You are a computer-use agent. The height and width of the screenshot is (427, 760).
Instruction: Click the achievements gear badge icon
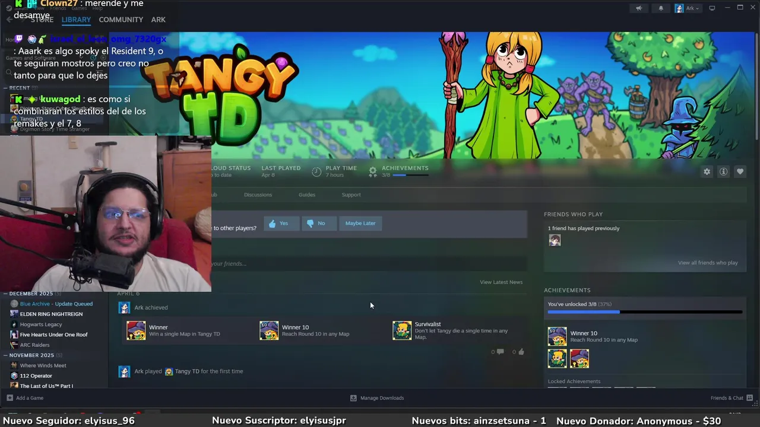tap(372, 171)
